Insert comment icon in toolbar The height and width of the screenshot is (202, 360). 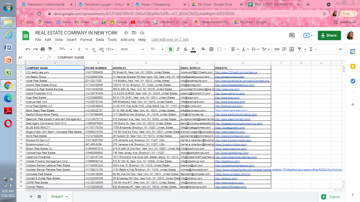284,49
